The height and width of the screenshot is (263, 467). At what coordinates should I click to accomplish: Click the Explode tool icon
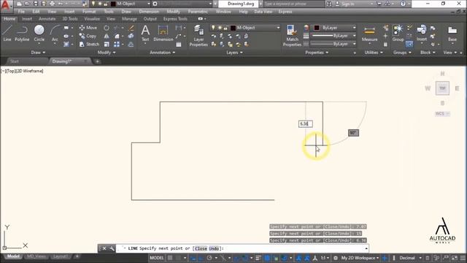coord(131,36)
